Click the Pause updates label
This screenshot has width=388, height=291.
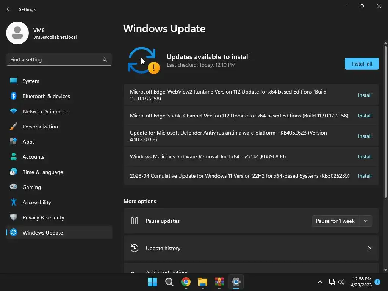pos(163,221)
